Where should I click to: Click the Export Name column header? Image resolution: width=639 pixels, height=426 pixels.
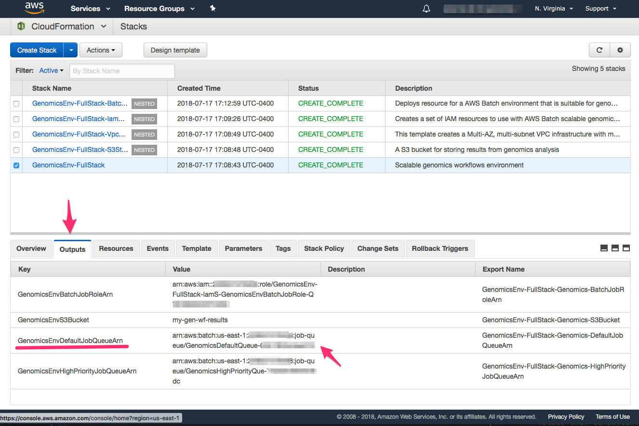(x=504, y=269)
